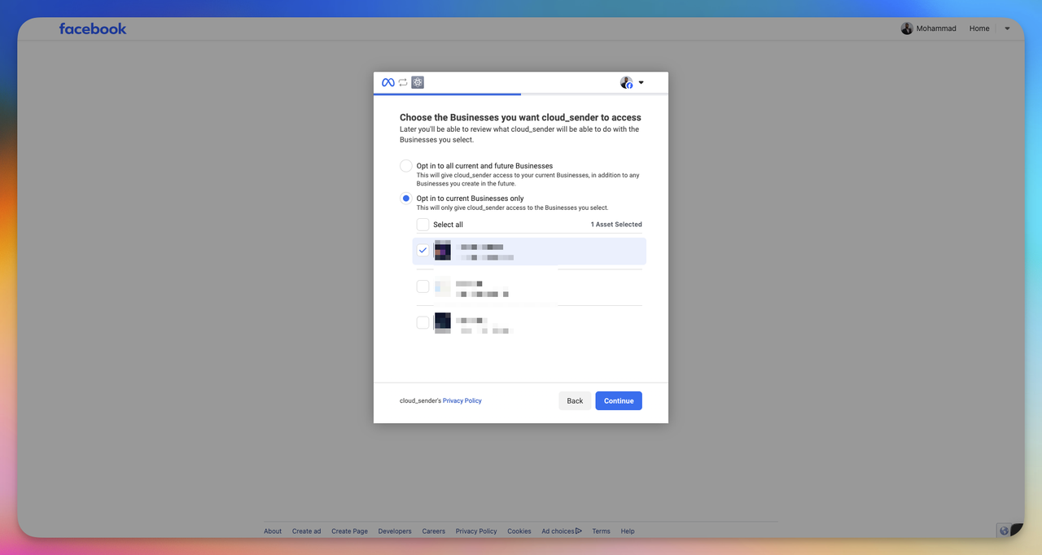Open the Careers footer link
The image size is (1042, 555).
coord(434,531)
